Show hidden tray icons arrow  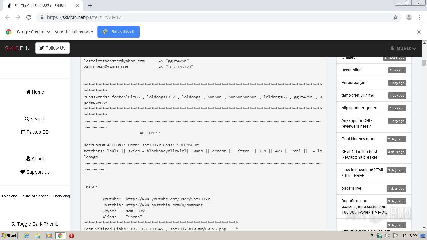372,236
